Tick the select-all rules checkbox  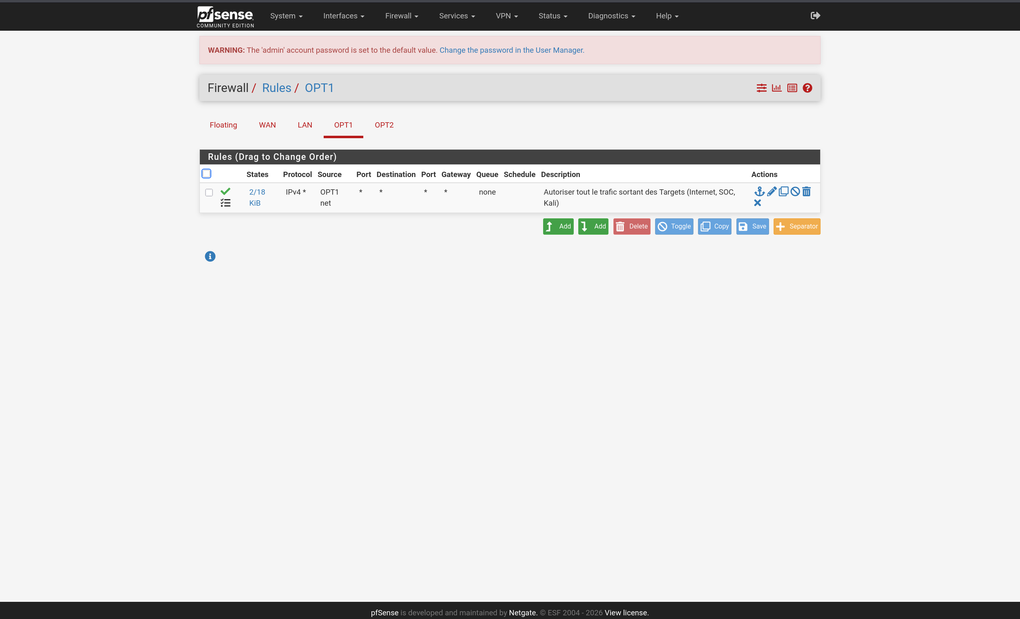pos(206,173)
